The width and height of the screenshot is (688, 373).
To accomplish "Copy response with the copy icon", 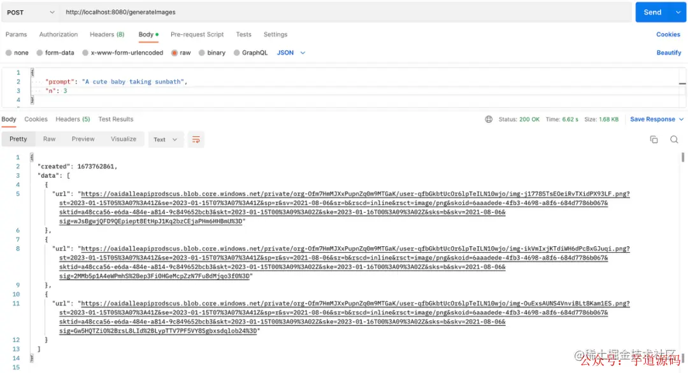I will coord(654,139).
